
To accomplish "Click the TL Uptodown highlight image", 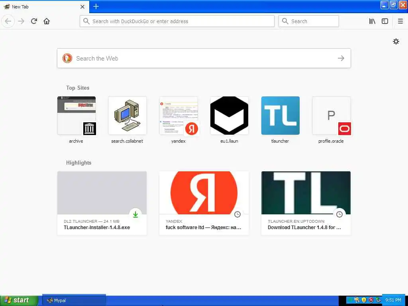I will pyautogui.click(x=306, y=193).
